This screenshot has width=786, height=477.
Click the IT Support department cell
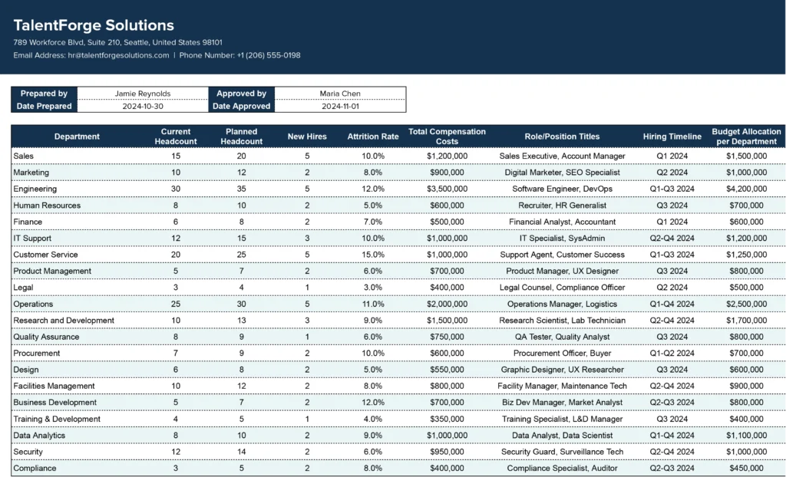[x=77, y=238]
